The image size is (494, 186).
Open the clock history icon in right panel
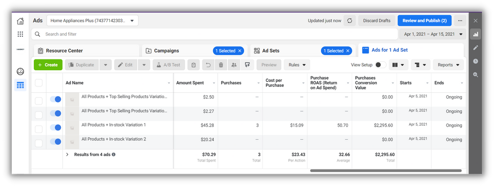pyautogui.click(x=475, y=61)
